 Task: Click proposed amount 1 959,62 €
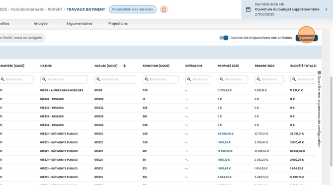click(224, 169)
